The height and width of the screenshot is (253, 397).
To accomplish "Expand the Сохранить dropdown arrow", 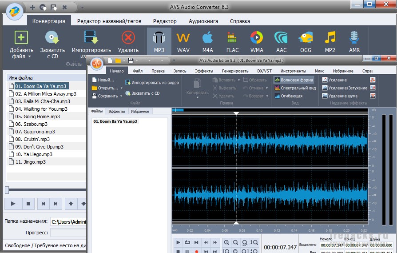I will (121, 96).
